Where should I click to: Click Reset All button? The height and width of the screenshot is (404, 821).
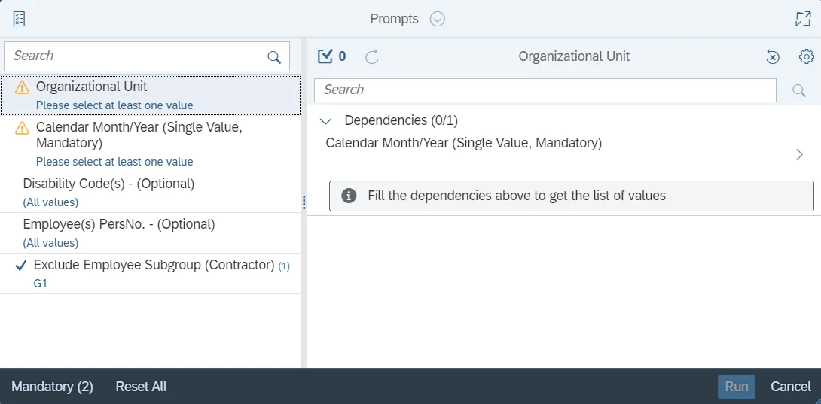pos(141,387)
